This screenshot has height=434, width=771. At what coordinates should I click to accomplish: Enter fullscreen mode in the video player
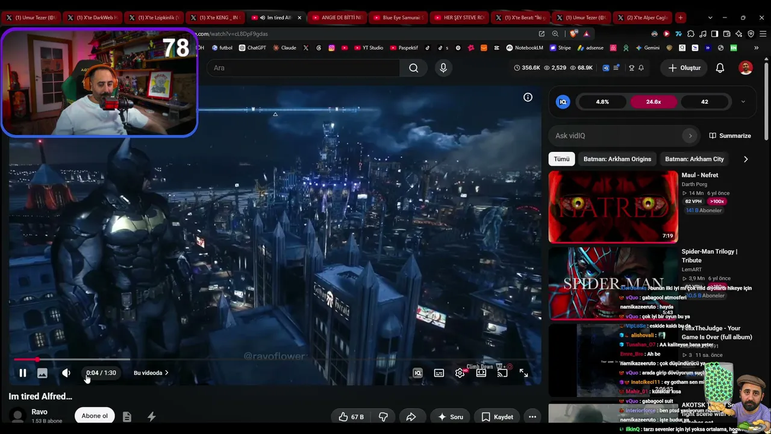[523, 373]
